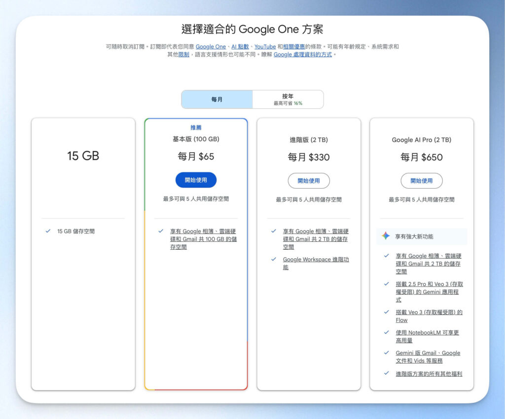
Task: Open Gemini 版 Gmail、Google 文件 link
Action: coord(428,356)
